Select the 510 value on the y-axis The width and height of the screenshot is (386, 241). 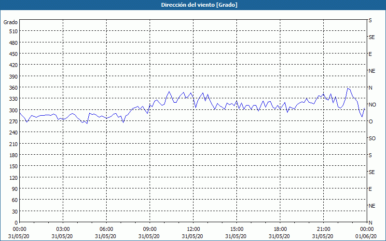pyautogui.click(x=12, y=31)
